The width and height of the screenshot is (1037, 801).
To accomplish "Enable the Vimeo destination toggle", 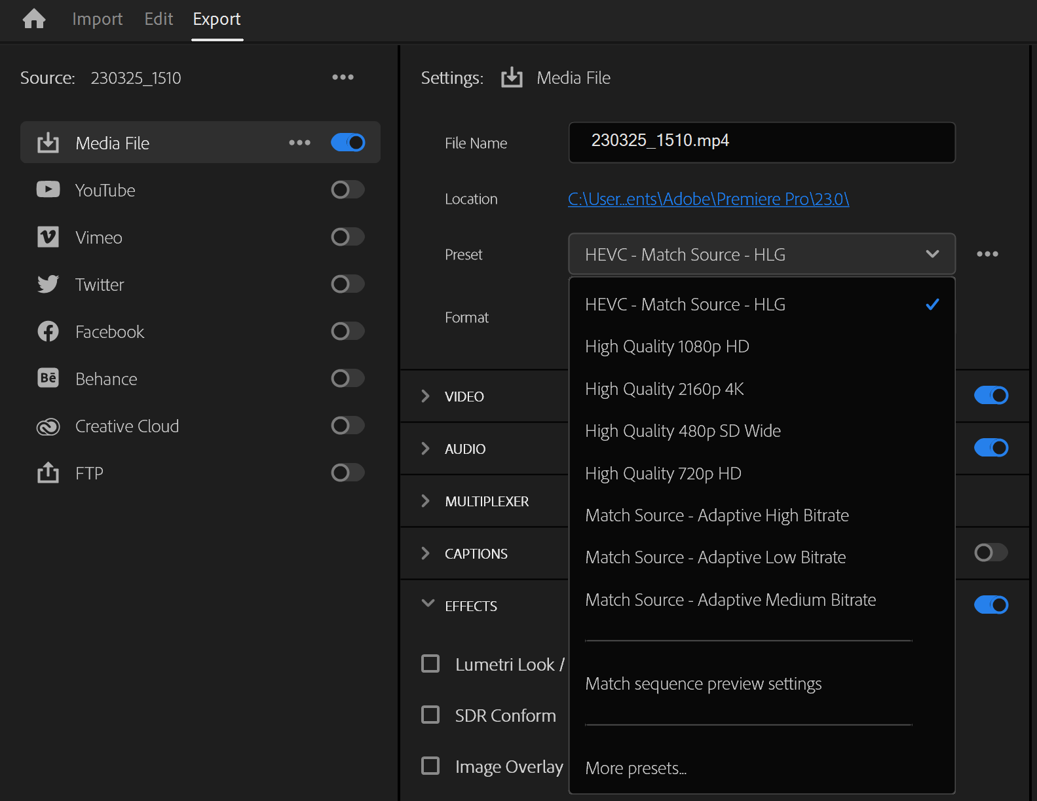I will pyautogui.click(x=348, y=237).
